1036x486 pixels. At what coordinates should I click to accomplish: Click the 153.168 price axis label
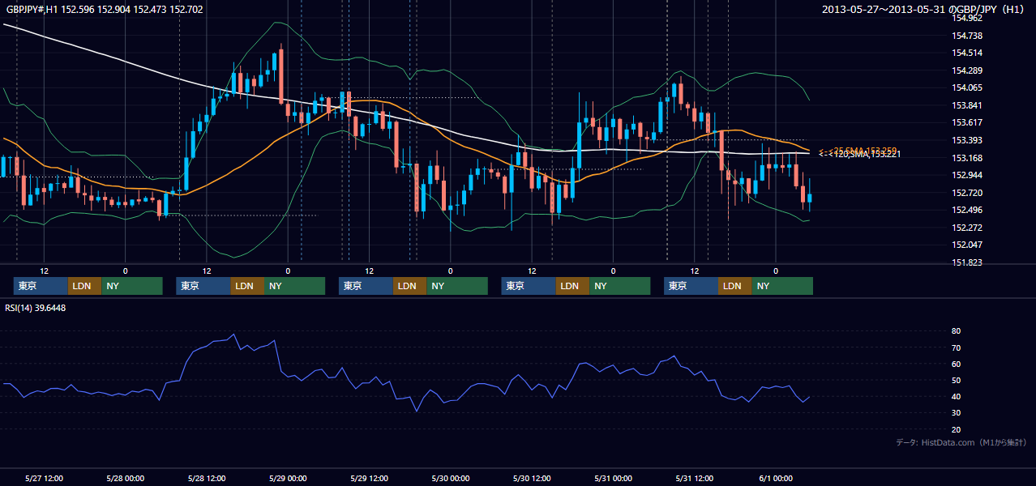point(967,158)
